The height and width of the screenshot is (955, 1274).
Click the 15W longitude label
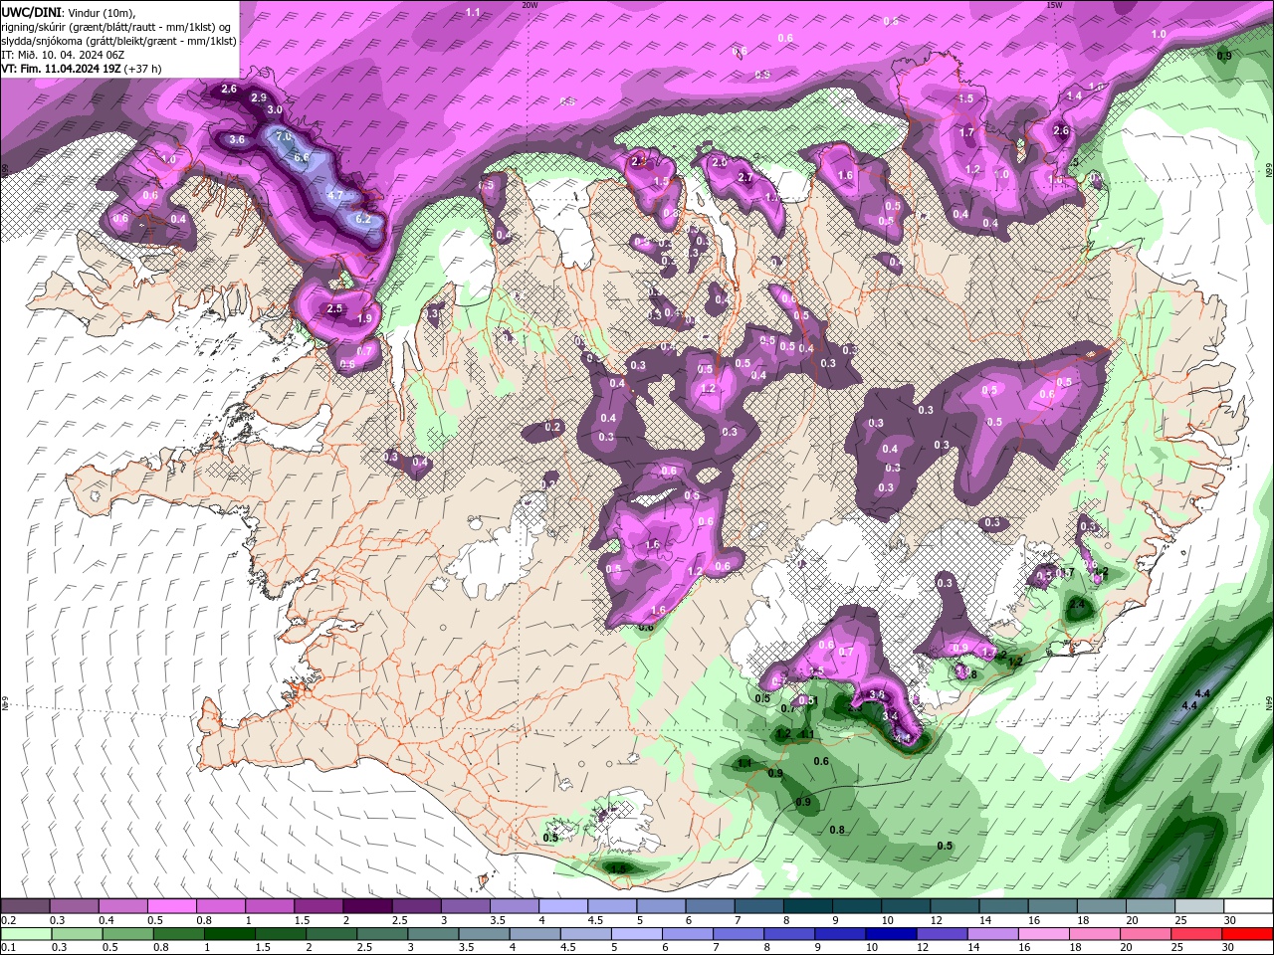1055,5
